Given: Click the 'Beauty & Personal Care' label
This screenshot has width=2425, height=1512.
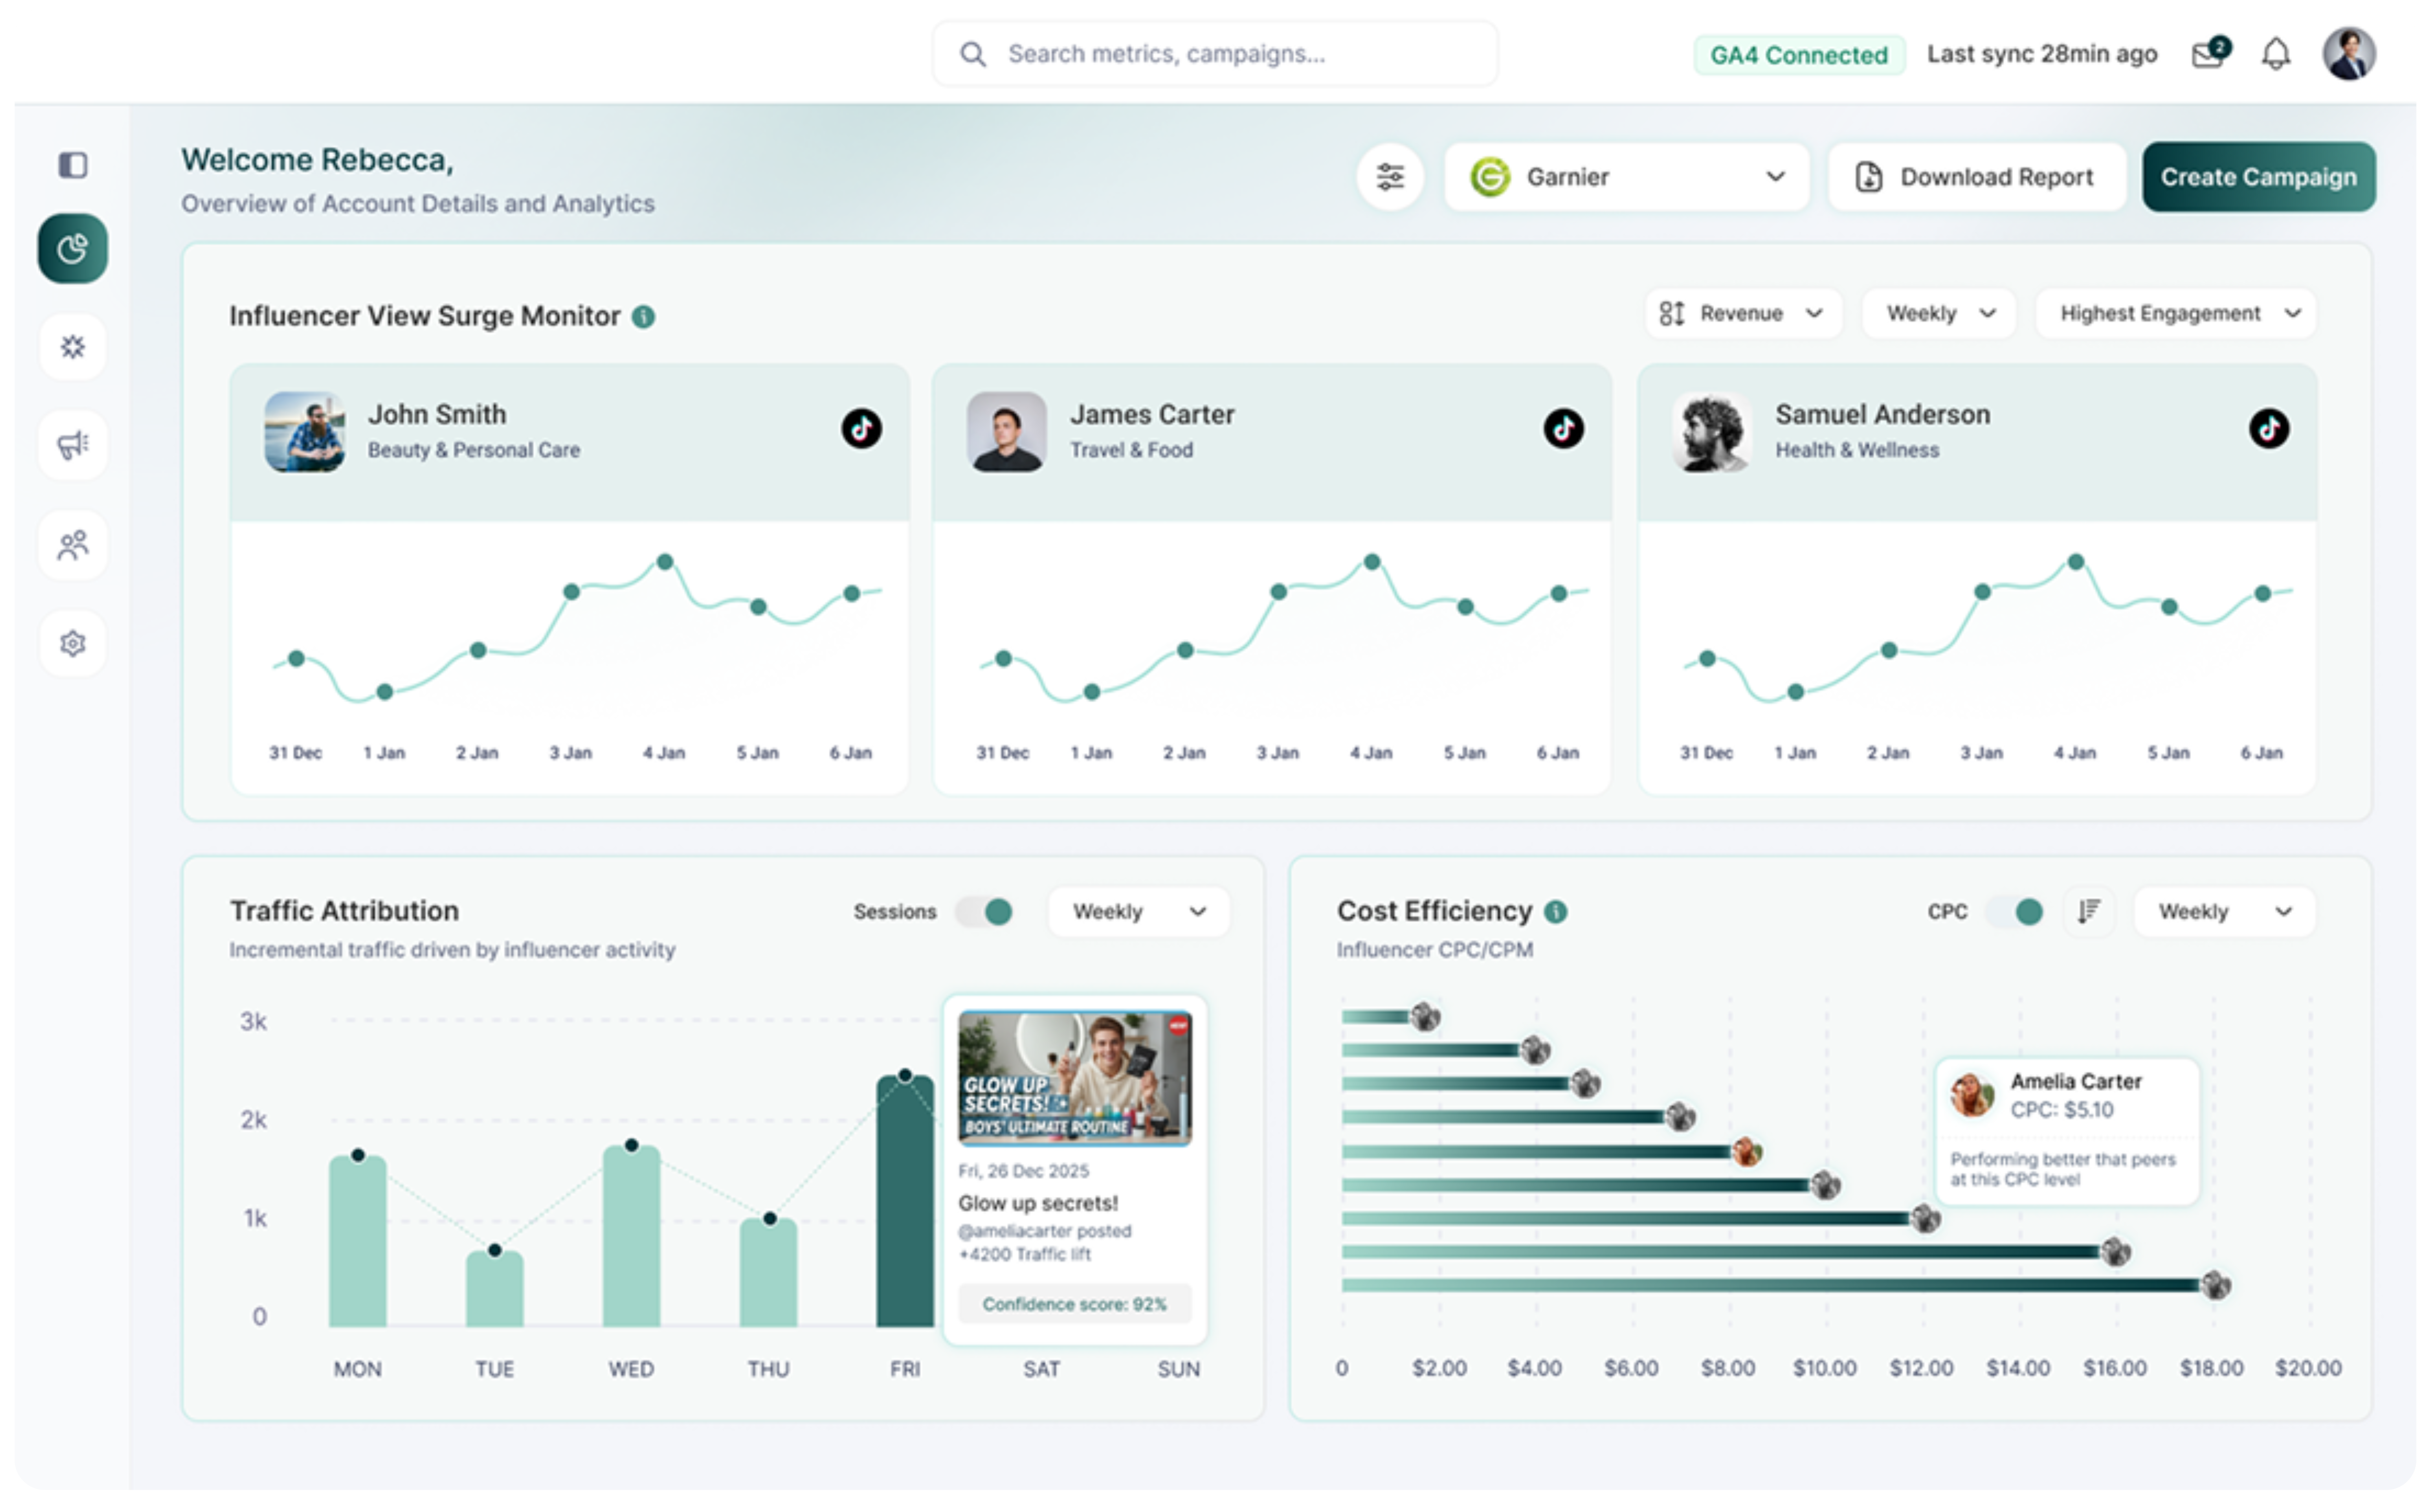Looking at the screenshot, I should [474, 450].
